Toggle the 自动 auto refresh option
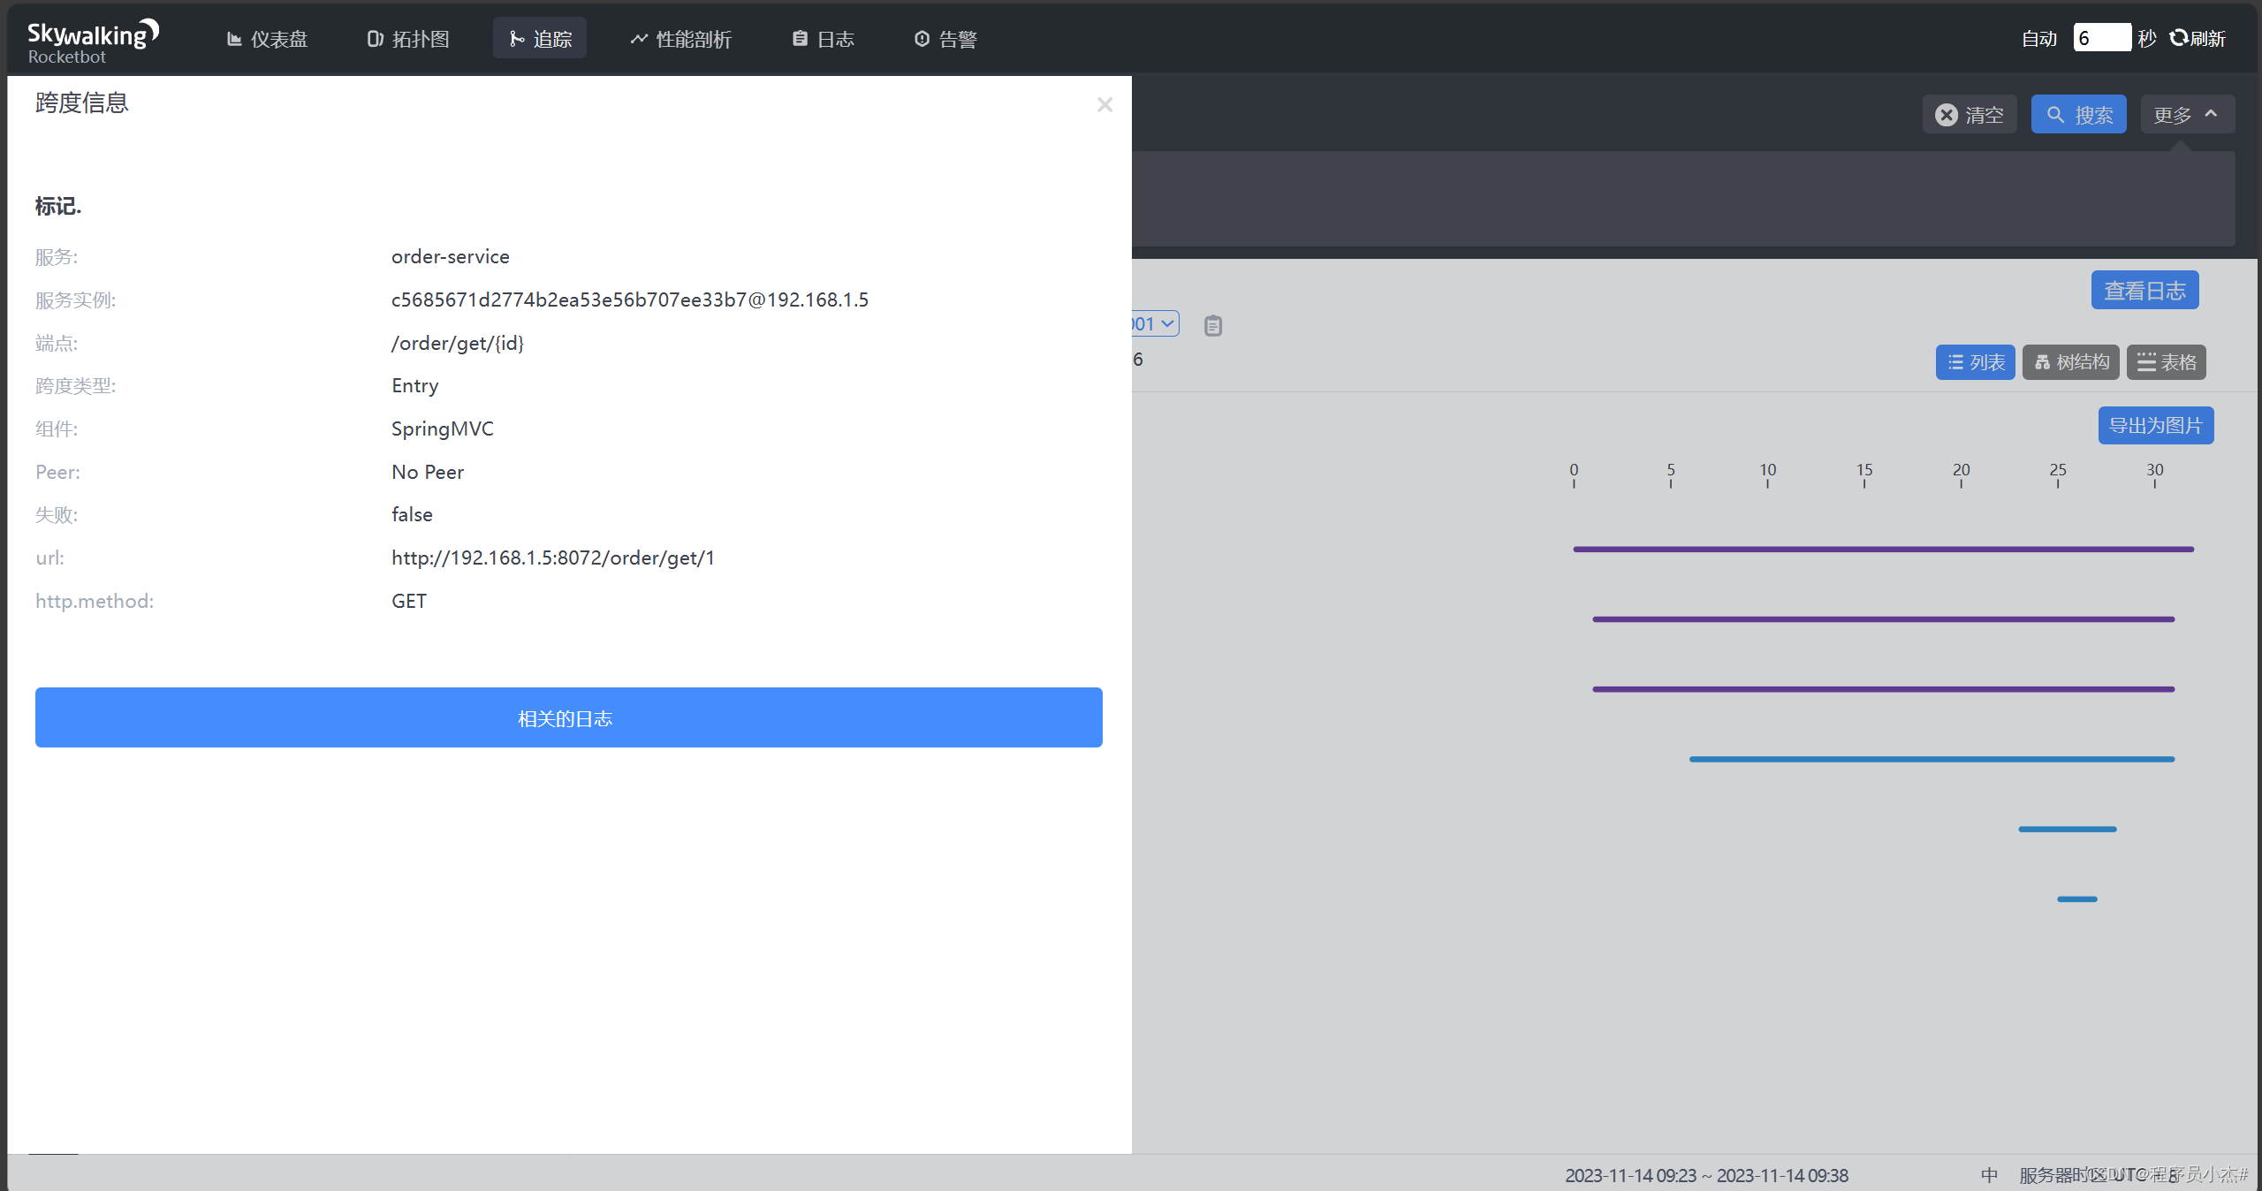This screenshot has height=1191, width=2262. (2039, 39)
